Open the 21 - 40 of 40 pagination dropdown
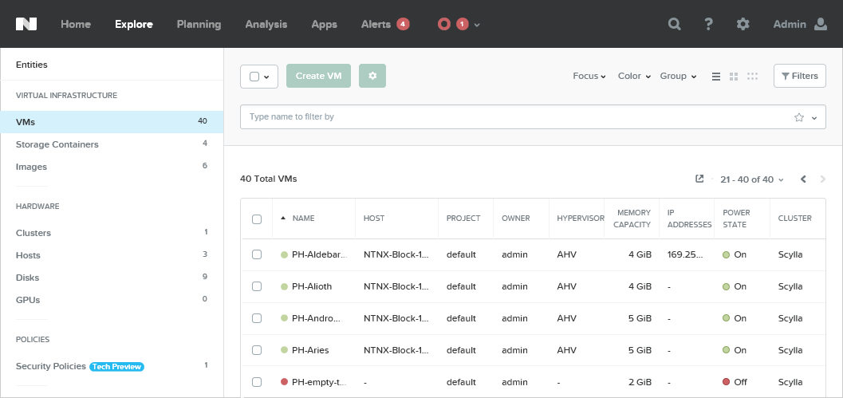The height and width of the screenshot is (398, 843). point(751,179)
